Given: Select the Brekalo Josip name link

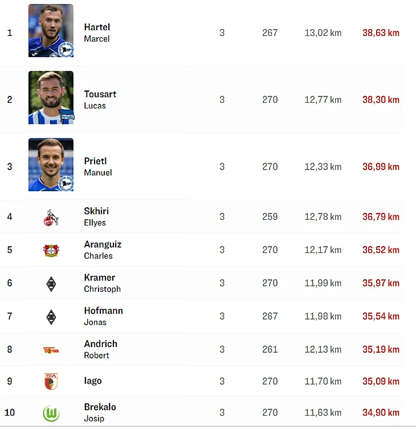Looking at the screenshot, I should 100,412.
